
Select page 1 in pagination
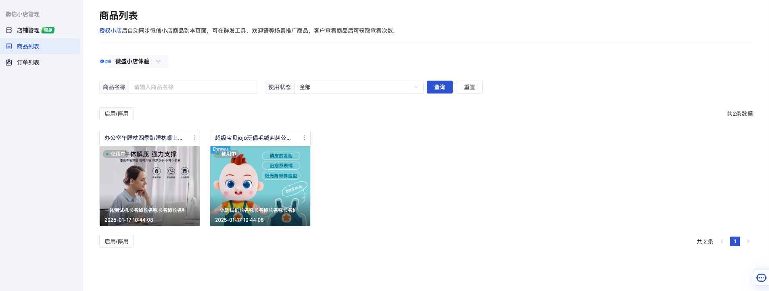pos(735,241)
